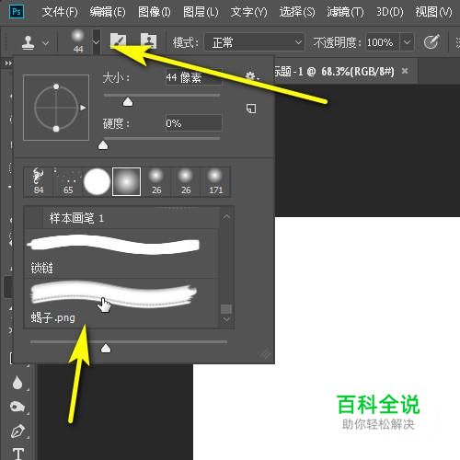The height and width of the screenshot is (460, 460).
Task: Select the Type tool T icon
Action: point(18,454)
